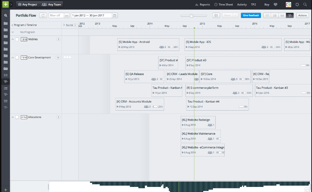Collapse the Mobiles program row
This screenshot has height=192, width=312.
click(13, 40)
